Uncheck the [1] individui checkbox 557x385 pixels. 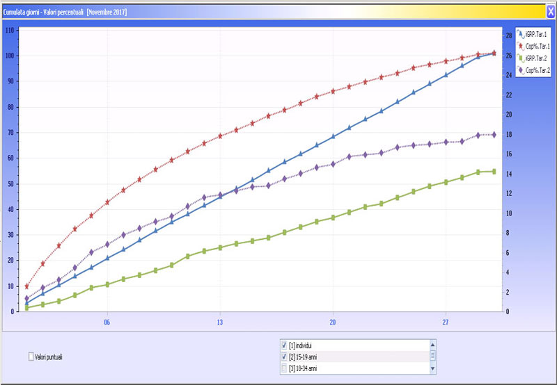(283, 345)
